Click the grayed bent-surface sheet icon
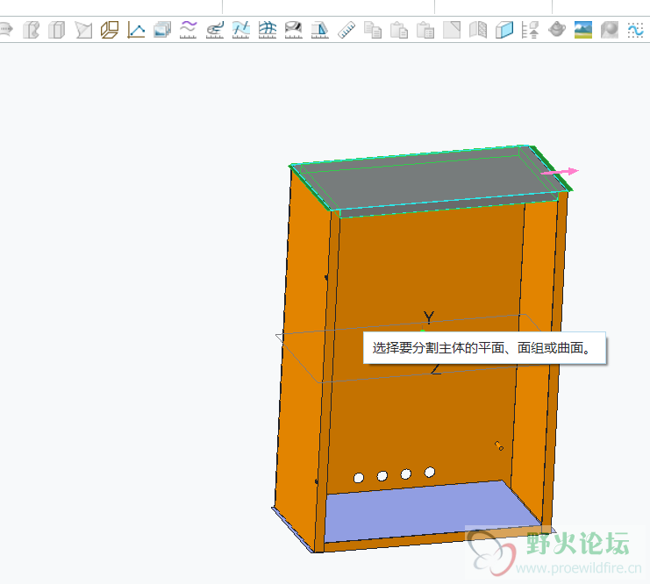 click(83, 30)
